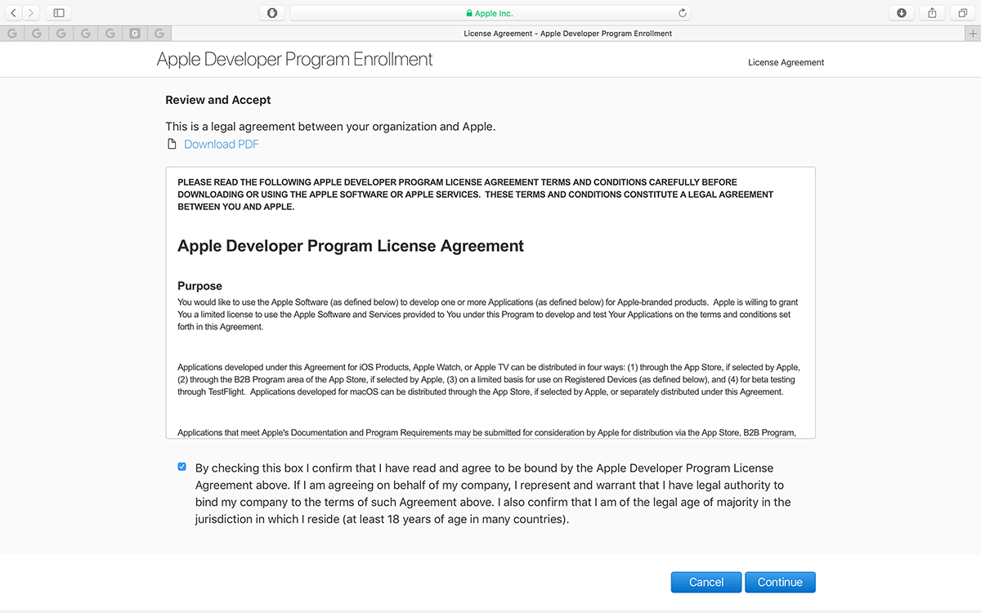Open the Download PDF link

(222, 145)
